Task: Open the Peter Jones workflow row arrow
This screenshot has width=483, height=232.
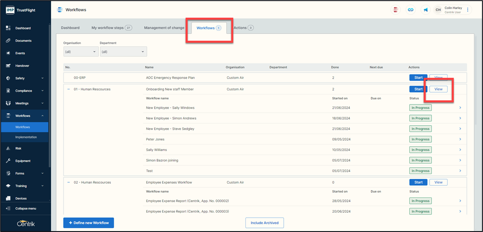Action: click(460, 139)
